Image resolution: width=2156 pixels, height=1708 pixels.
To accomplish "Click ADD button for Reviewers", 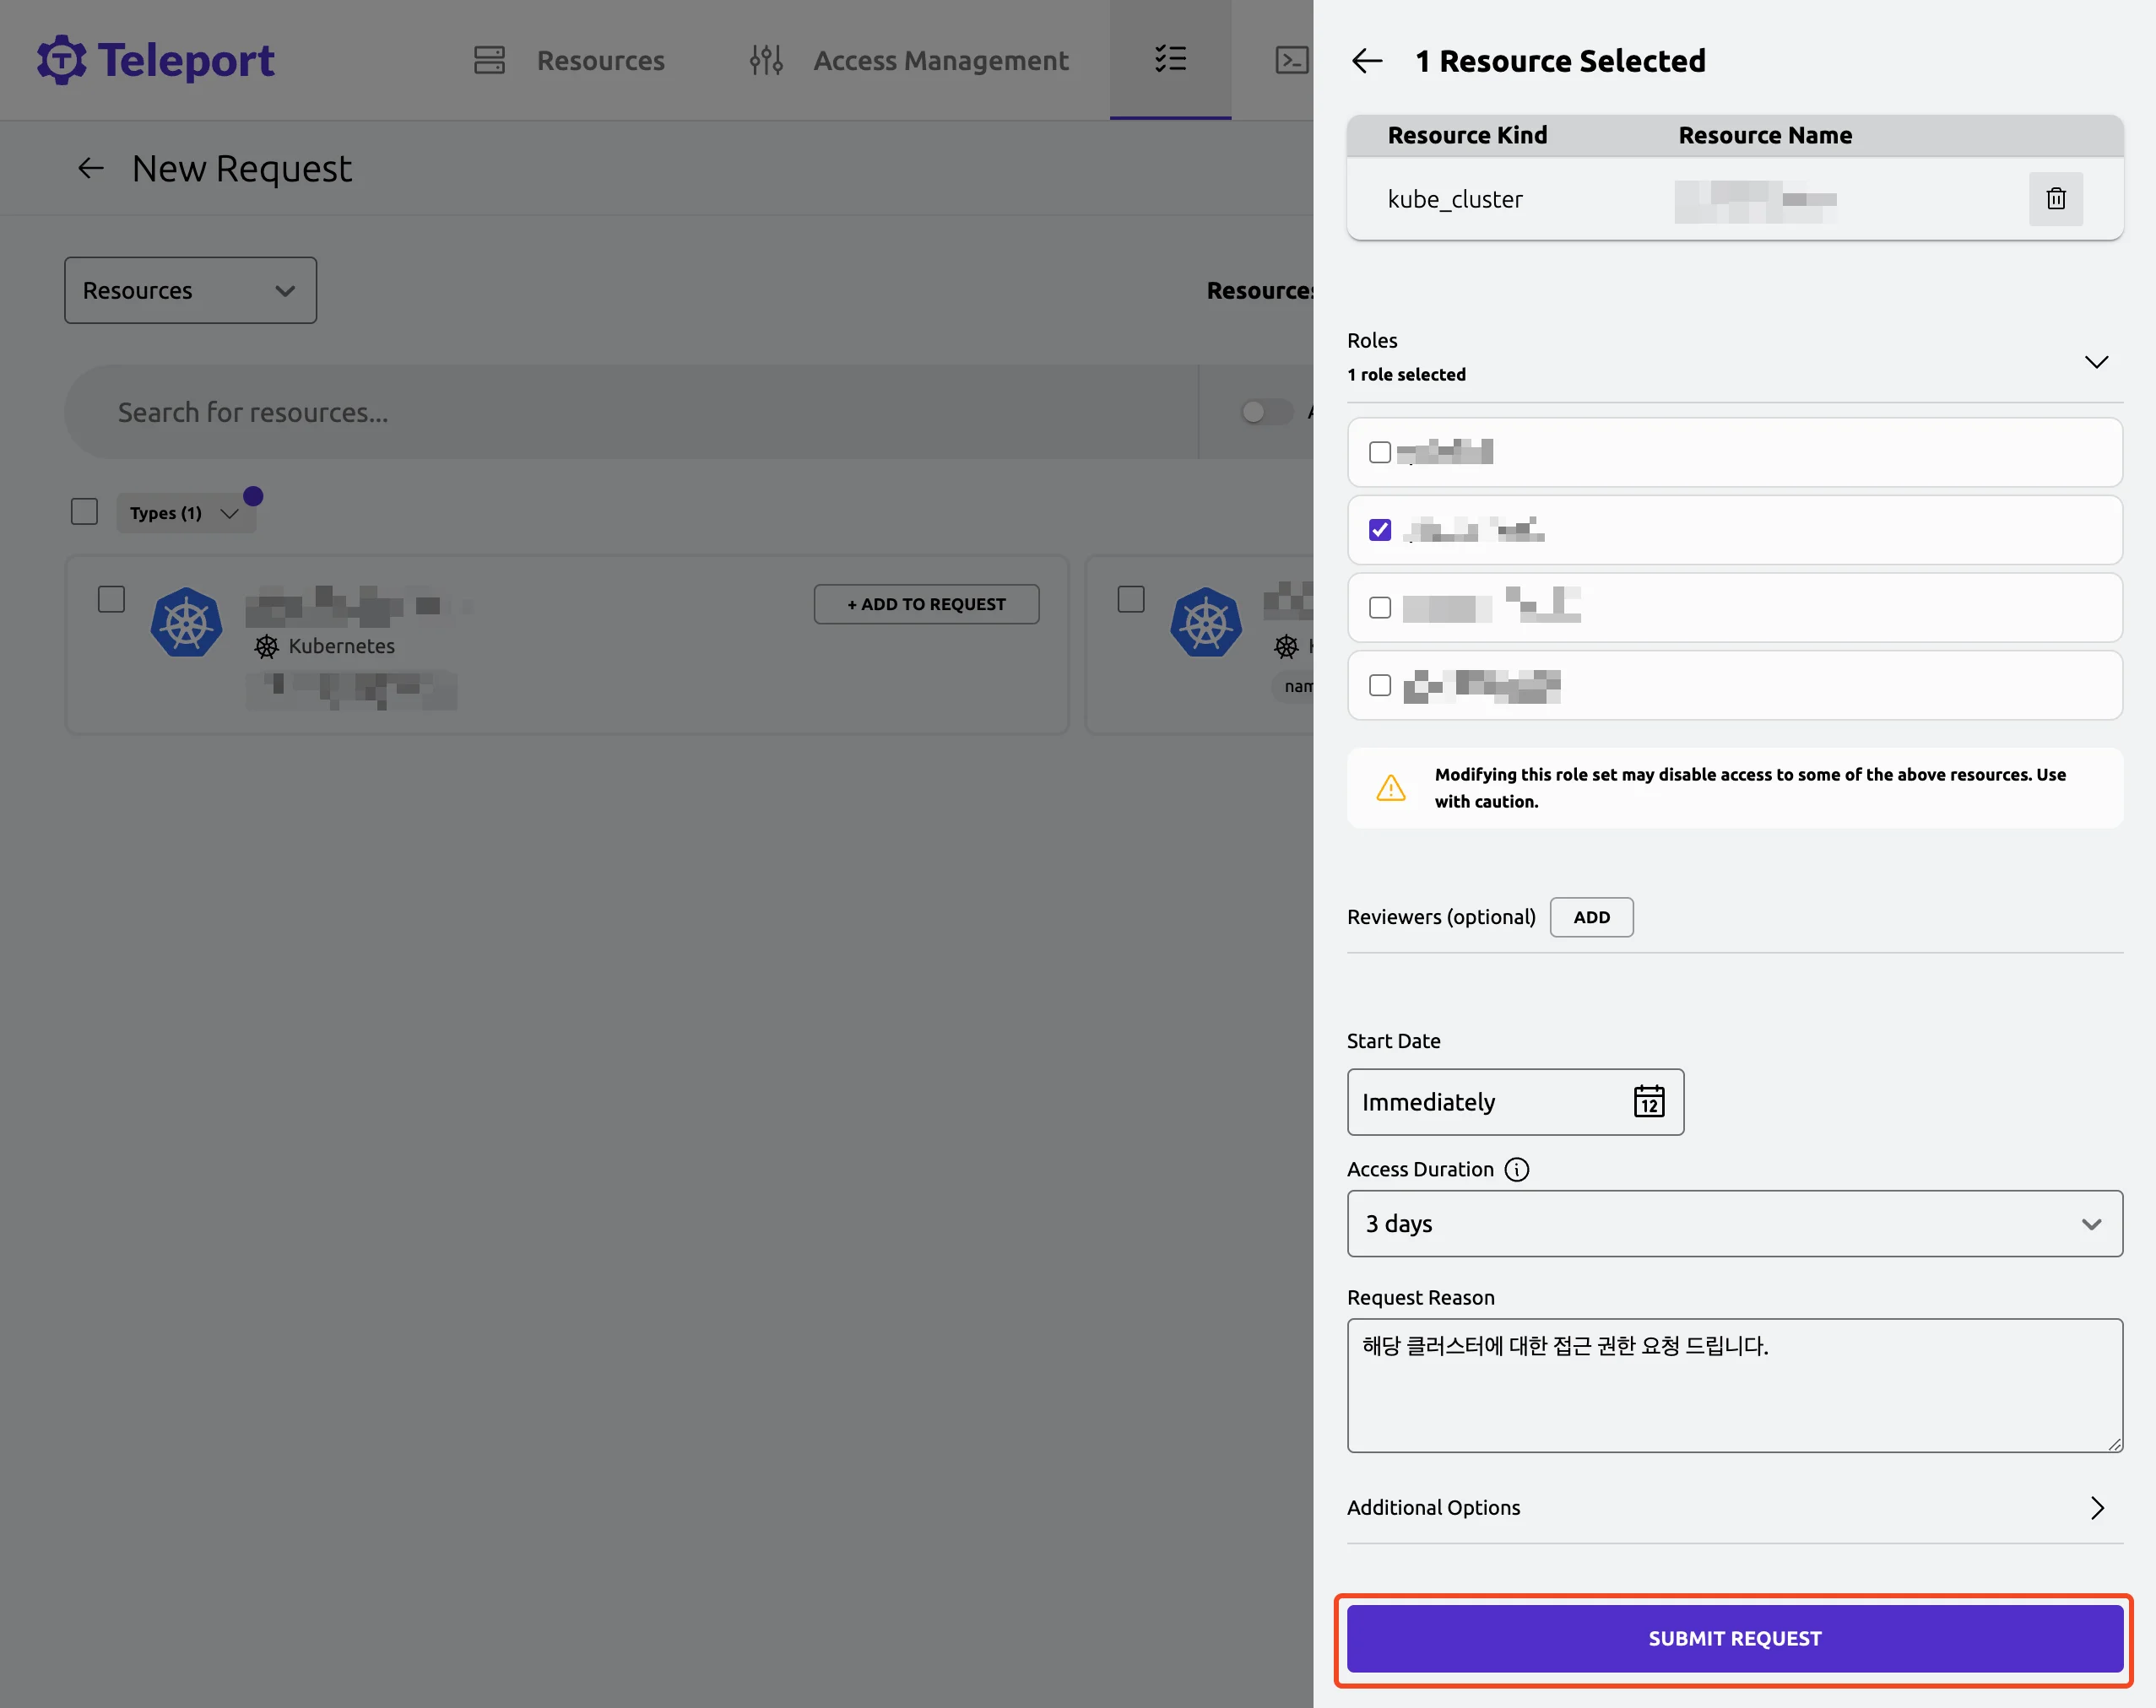I will (x=1591, y=917).
